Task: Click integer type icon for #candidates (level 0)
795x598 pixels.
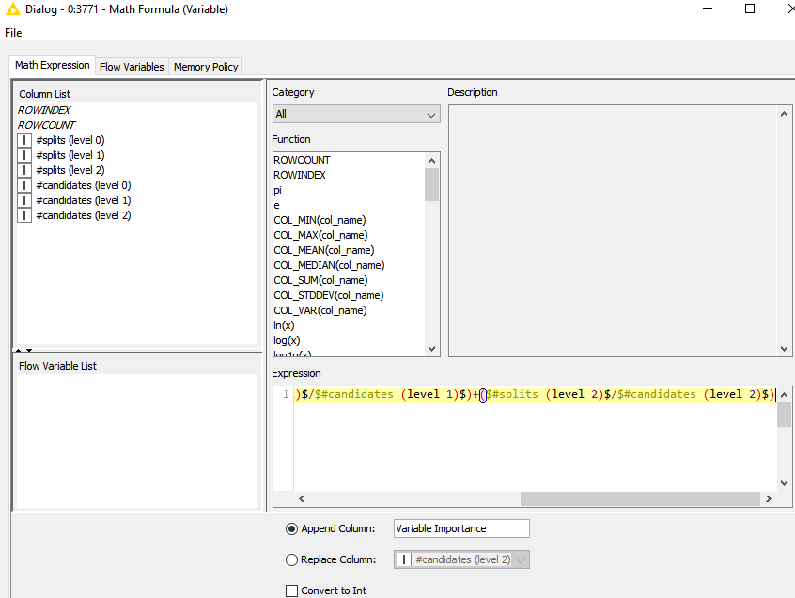Action: click(x=24, y=185)
